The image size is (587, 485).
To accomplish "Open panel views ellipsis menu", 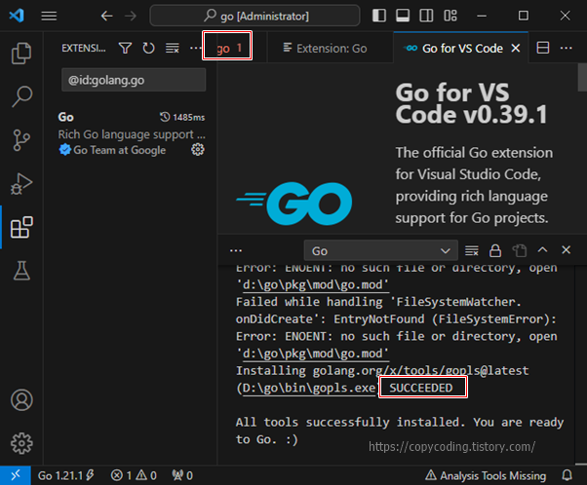I will pos(236,250).
